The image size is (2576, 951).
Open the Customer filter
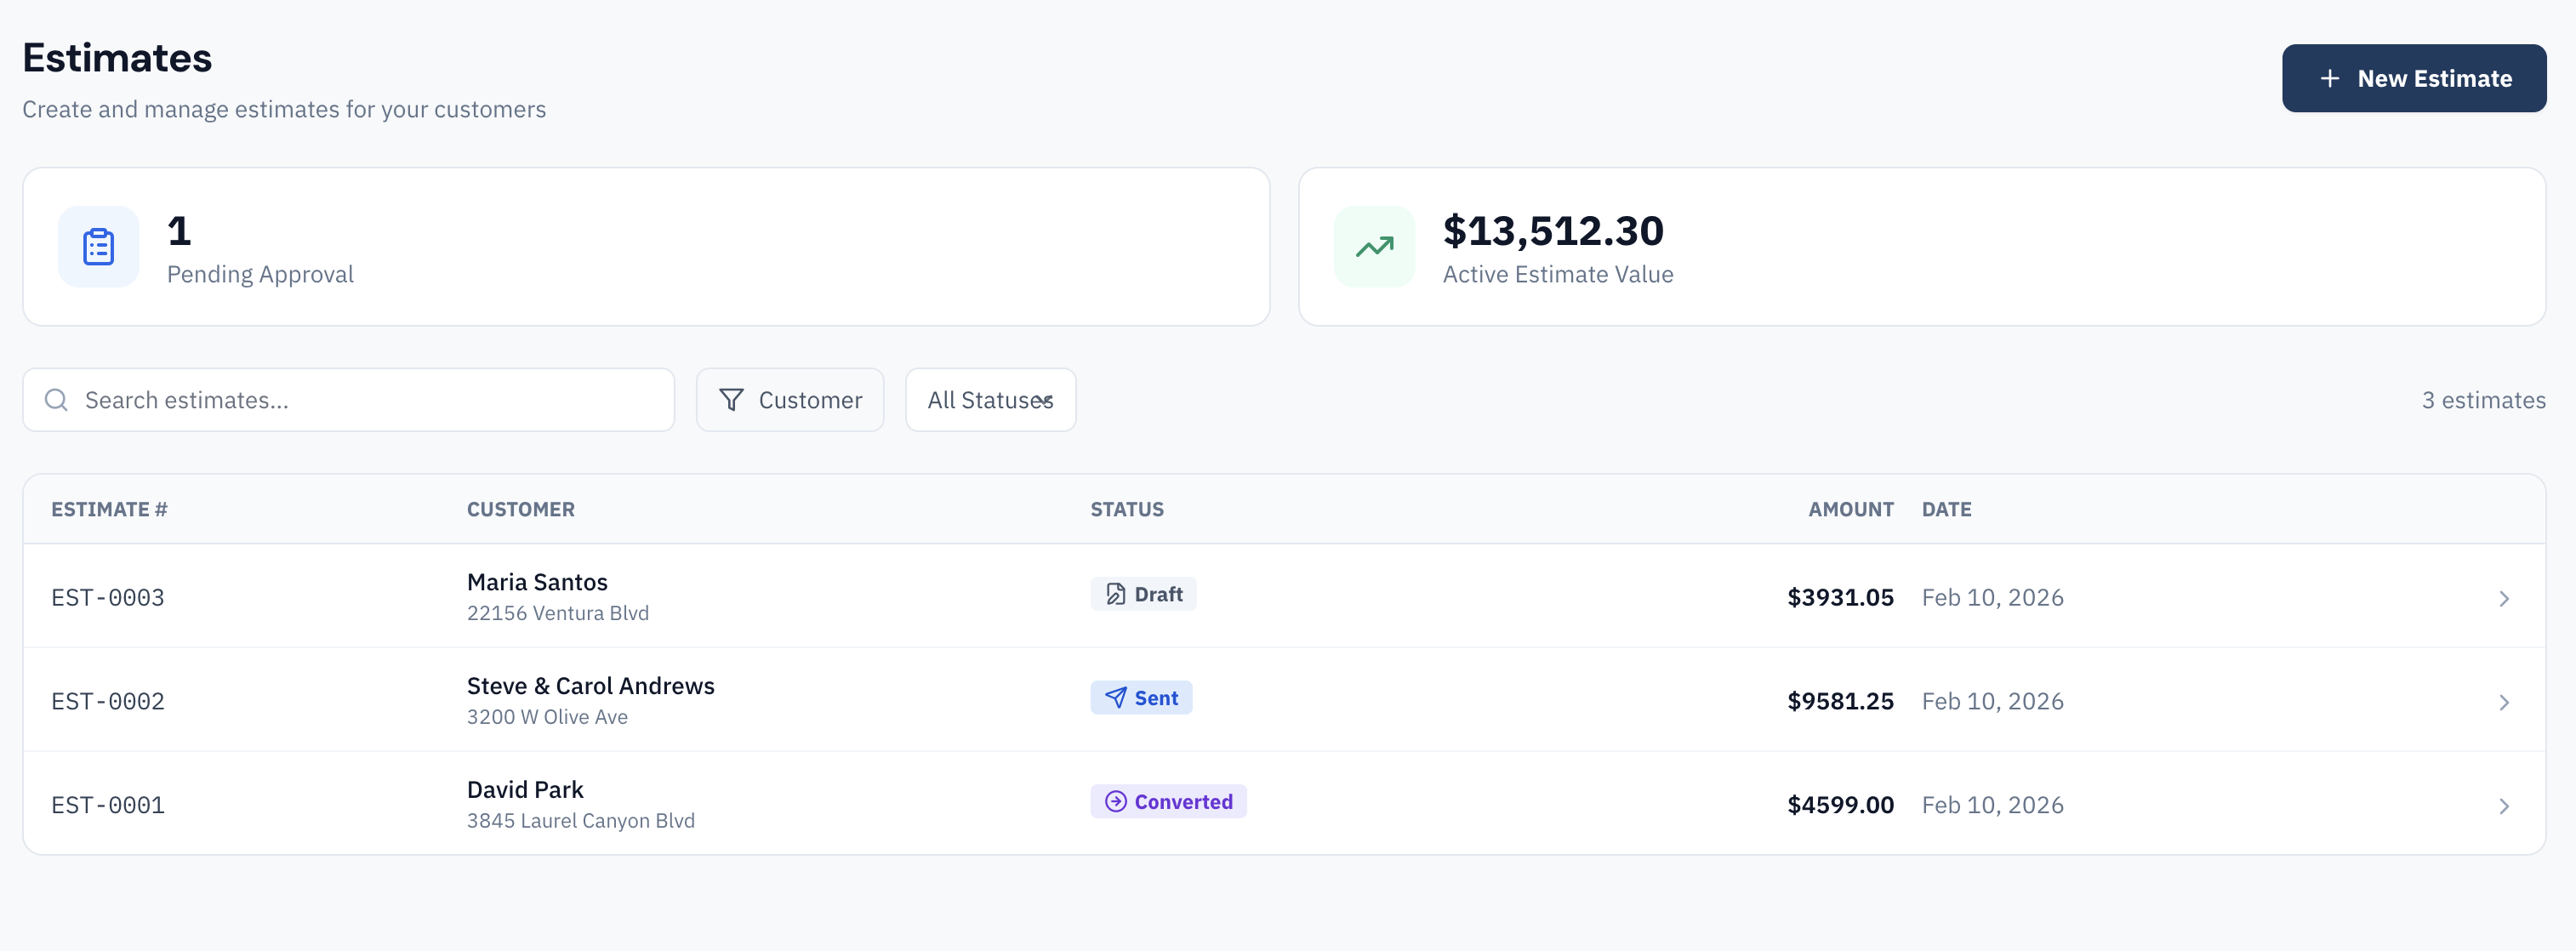790,399
